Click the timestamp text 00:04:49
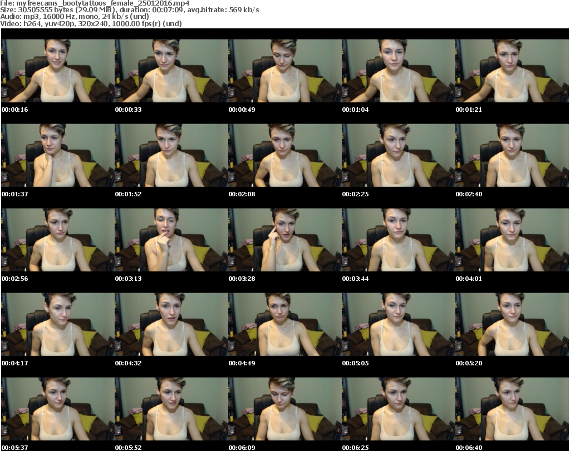Image resolution: width=570 pixels, height=451 pixels. click(242, 363)
